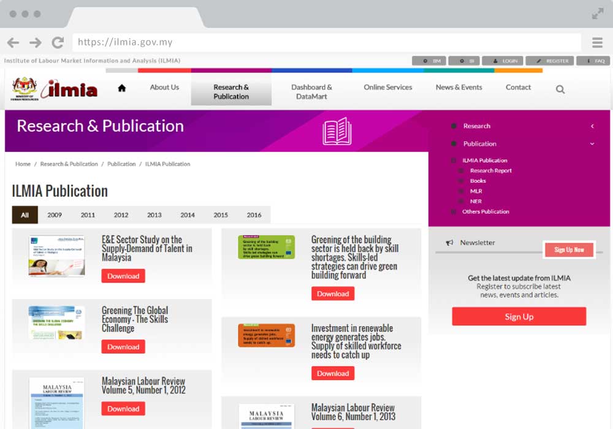Download Greening The Global Economy publication
This screenshot has width=613, height=429.
coord(123,346)
